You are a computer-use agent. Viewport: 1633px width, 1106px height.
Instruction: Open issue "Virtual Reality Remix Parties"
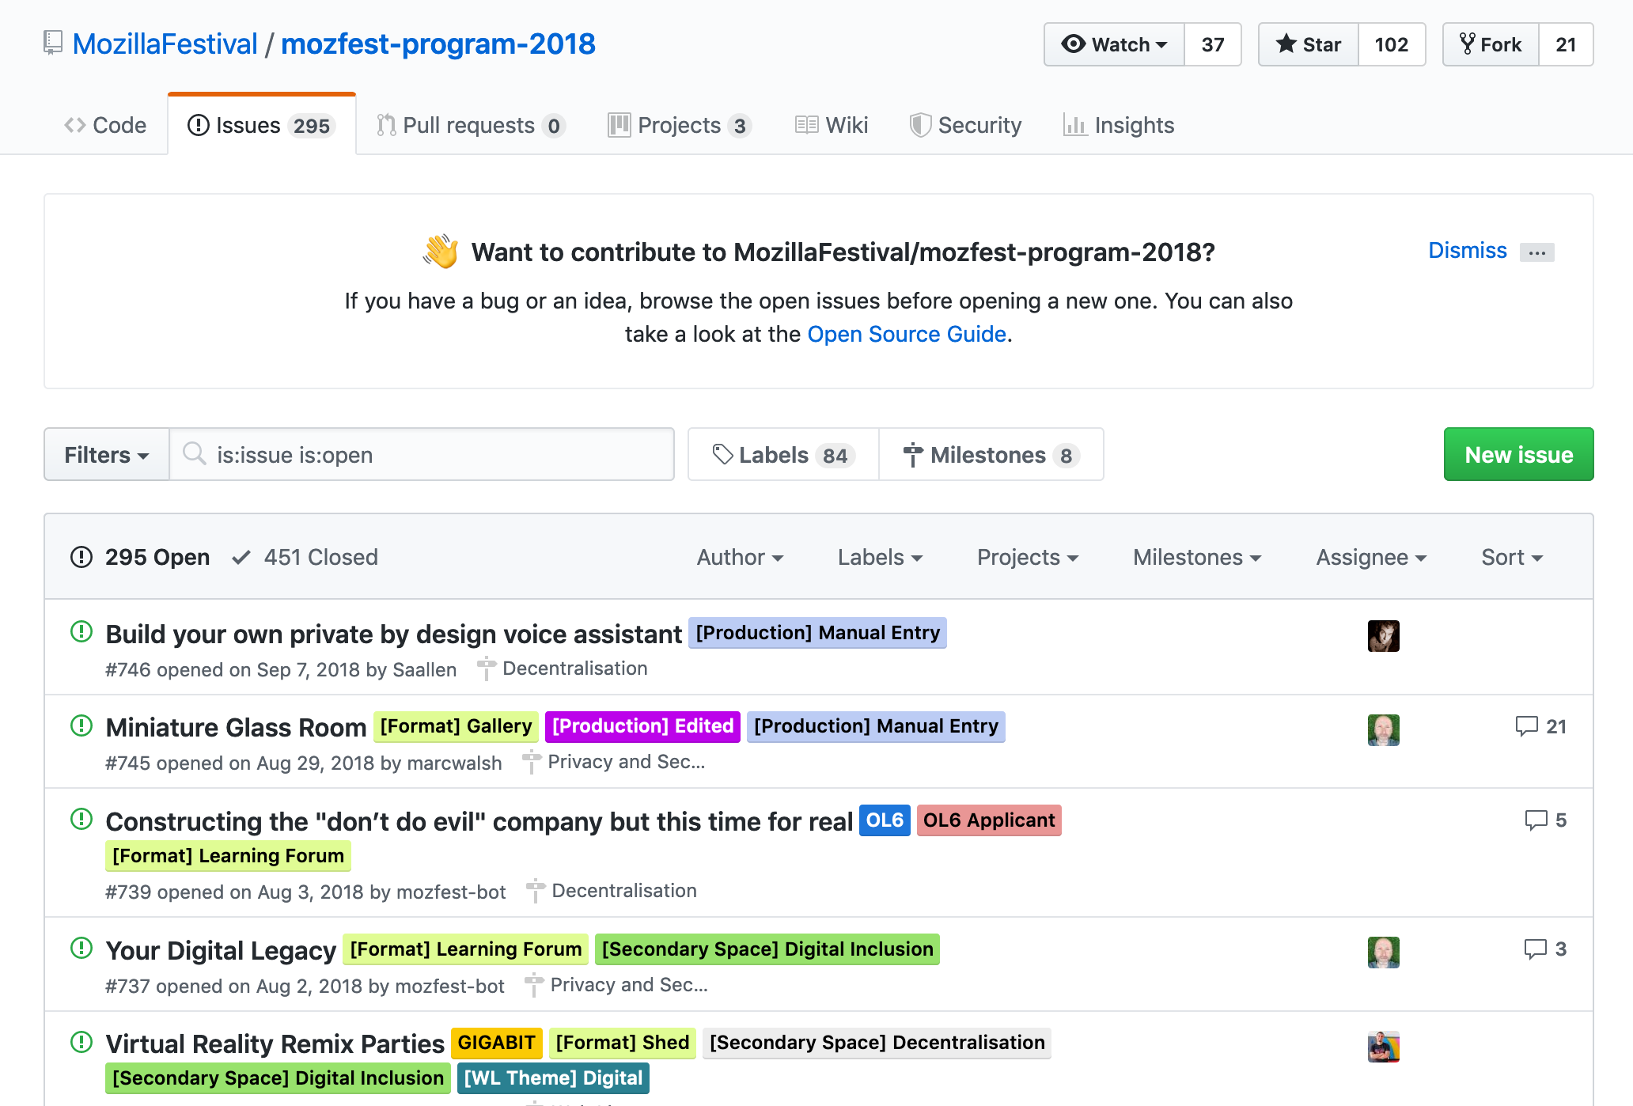click(x=275, y=1044)
